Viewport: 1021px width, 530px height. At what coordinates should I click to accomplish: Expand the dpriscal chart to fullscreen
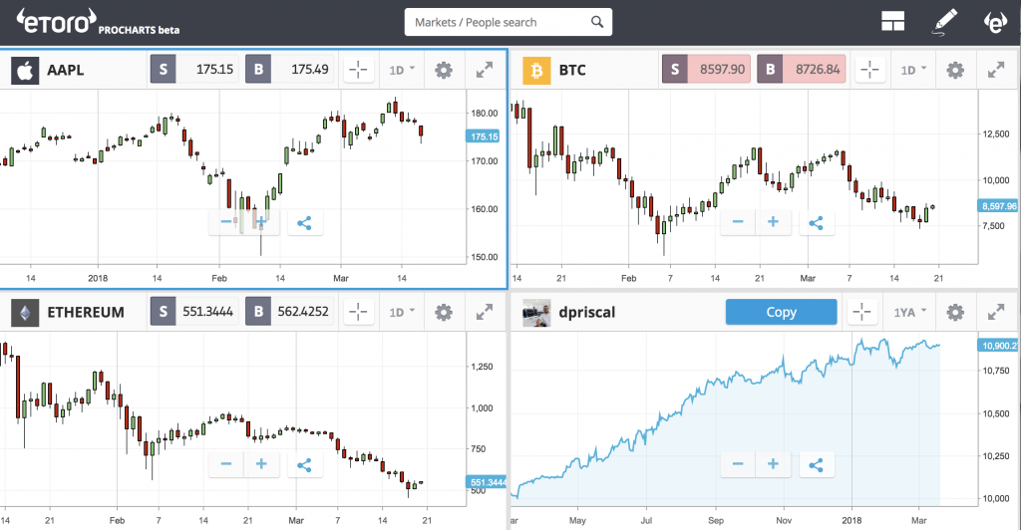[x=996, y=312]
